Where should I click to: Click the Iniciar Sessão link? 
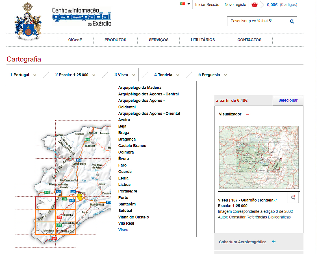click(x=207, y=5)
